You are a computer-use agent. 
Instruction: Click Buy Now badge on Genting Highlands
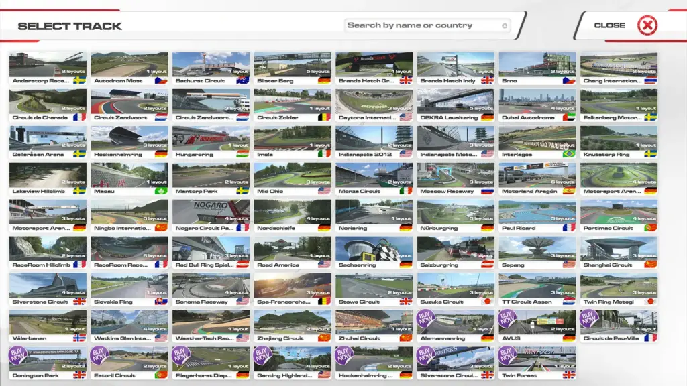tap(263, 355)
